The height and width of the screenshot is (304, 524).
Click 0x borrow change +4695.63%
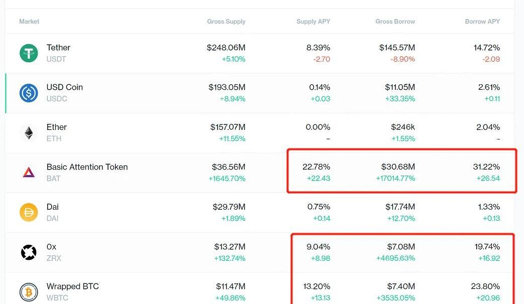point(396,258)
